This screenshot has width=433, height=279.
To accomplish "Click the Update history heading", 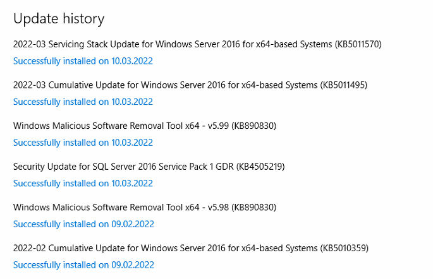I will click(59, 19).
